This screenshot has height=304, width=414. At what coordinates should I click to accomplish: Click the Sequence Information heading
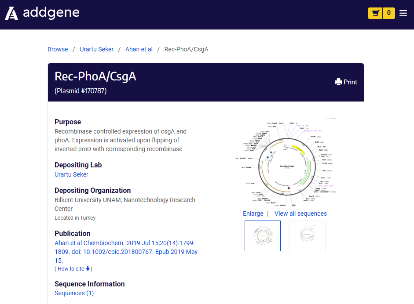(89, 284)
